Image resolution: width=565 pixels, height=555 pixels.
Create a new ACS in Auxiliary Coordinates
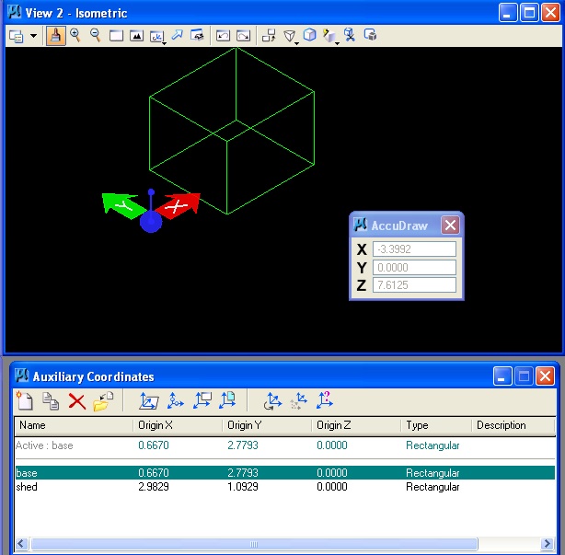click(x=25, y=400)
